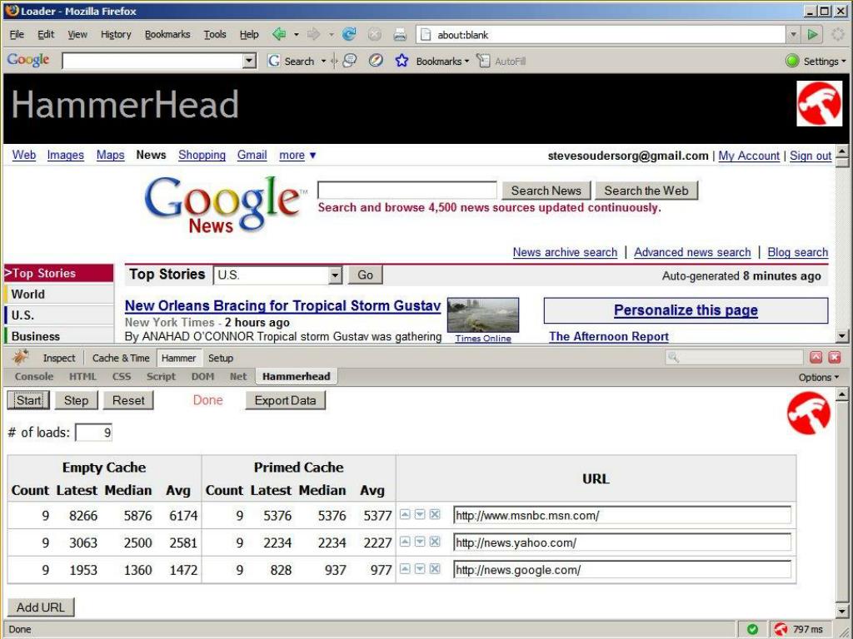Screen dimensions: 853x639
Task: Move news.google.com row down
Action: (420, 568)
